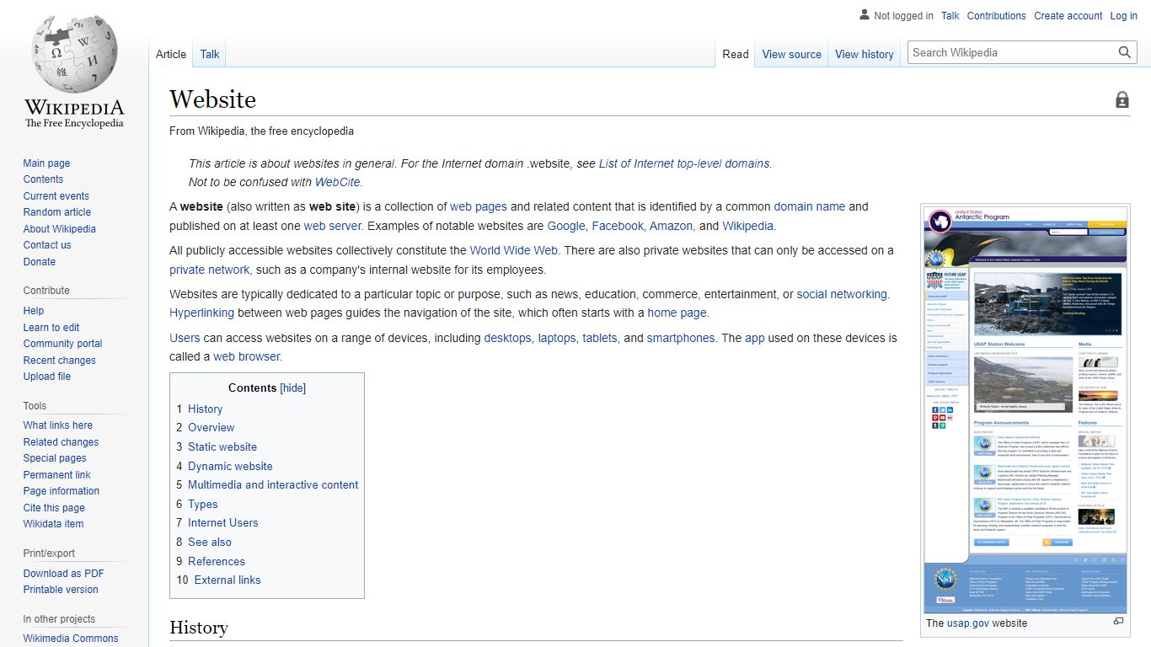Jump to See also section

(210, 543)
